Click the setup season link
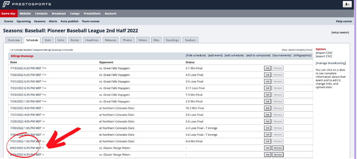 tap(340, 32)
